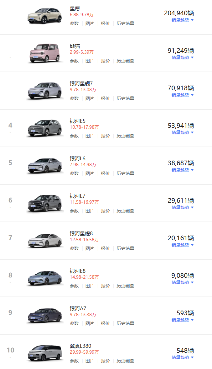Expand 销量趋势 for 银河星耀8
The width and height of the screenshot is (212, 369).
point(183,245)
